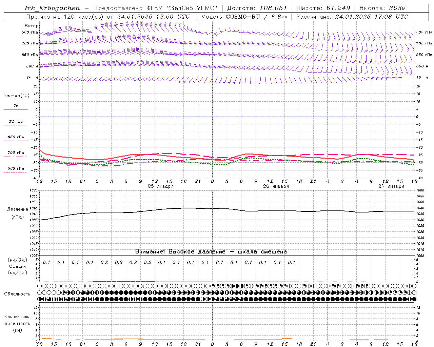Click the (гПа) unit label under Давление

[x=18, y=217]
